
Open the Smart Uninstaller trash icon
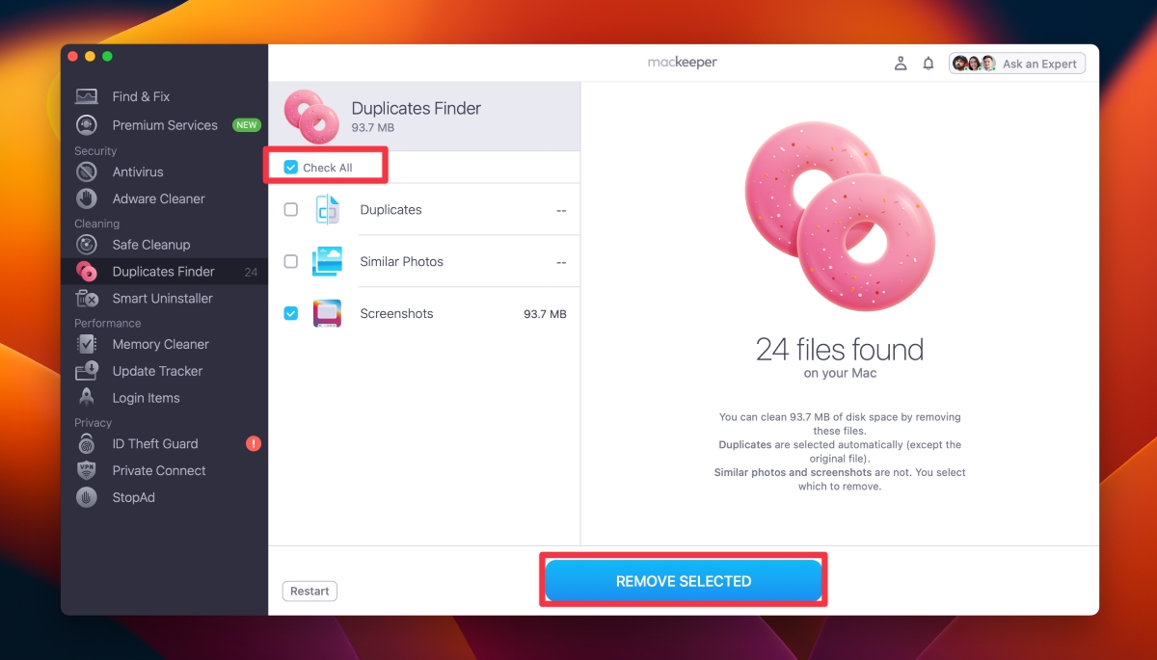coord(87,299)
